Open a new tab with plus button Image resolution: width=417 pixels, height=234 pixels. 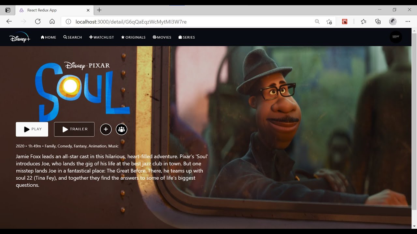point(99,10)
